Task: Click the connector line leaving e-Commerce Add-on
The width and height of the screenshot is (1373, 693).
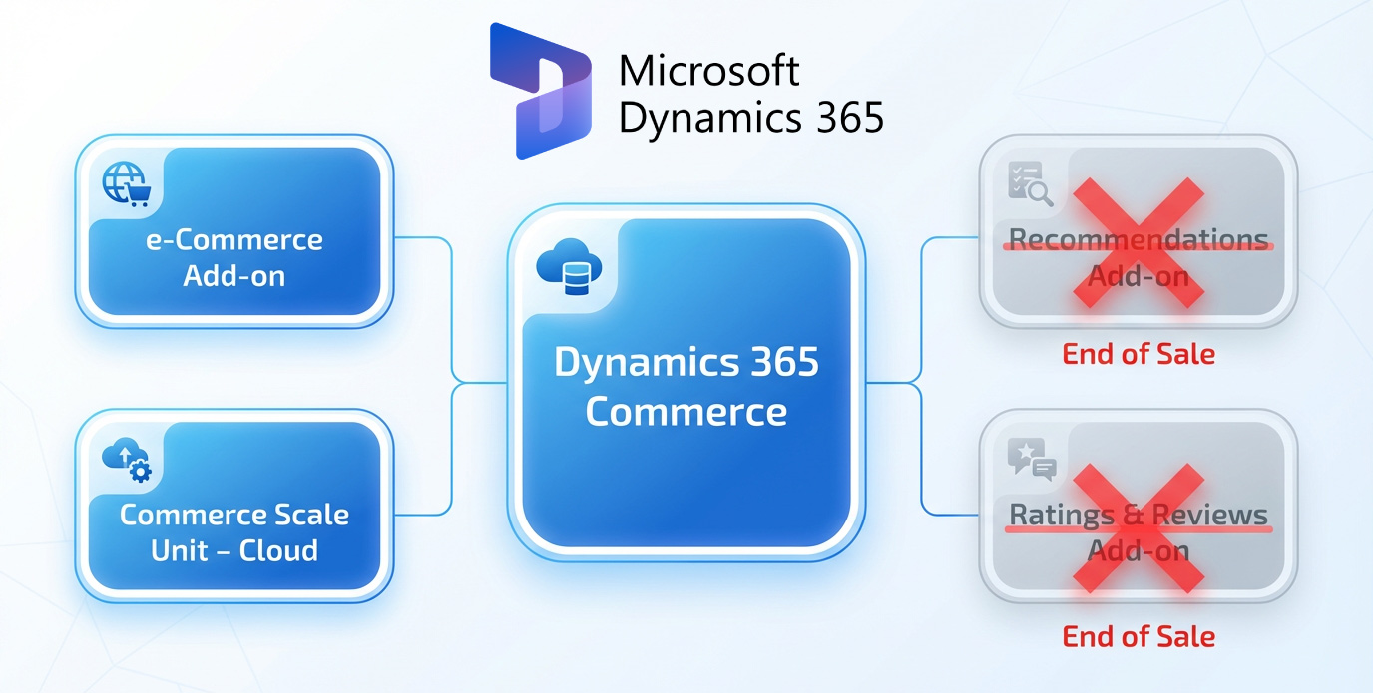Action: [x=424, y=239]
